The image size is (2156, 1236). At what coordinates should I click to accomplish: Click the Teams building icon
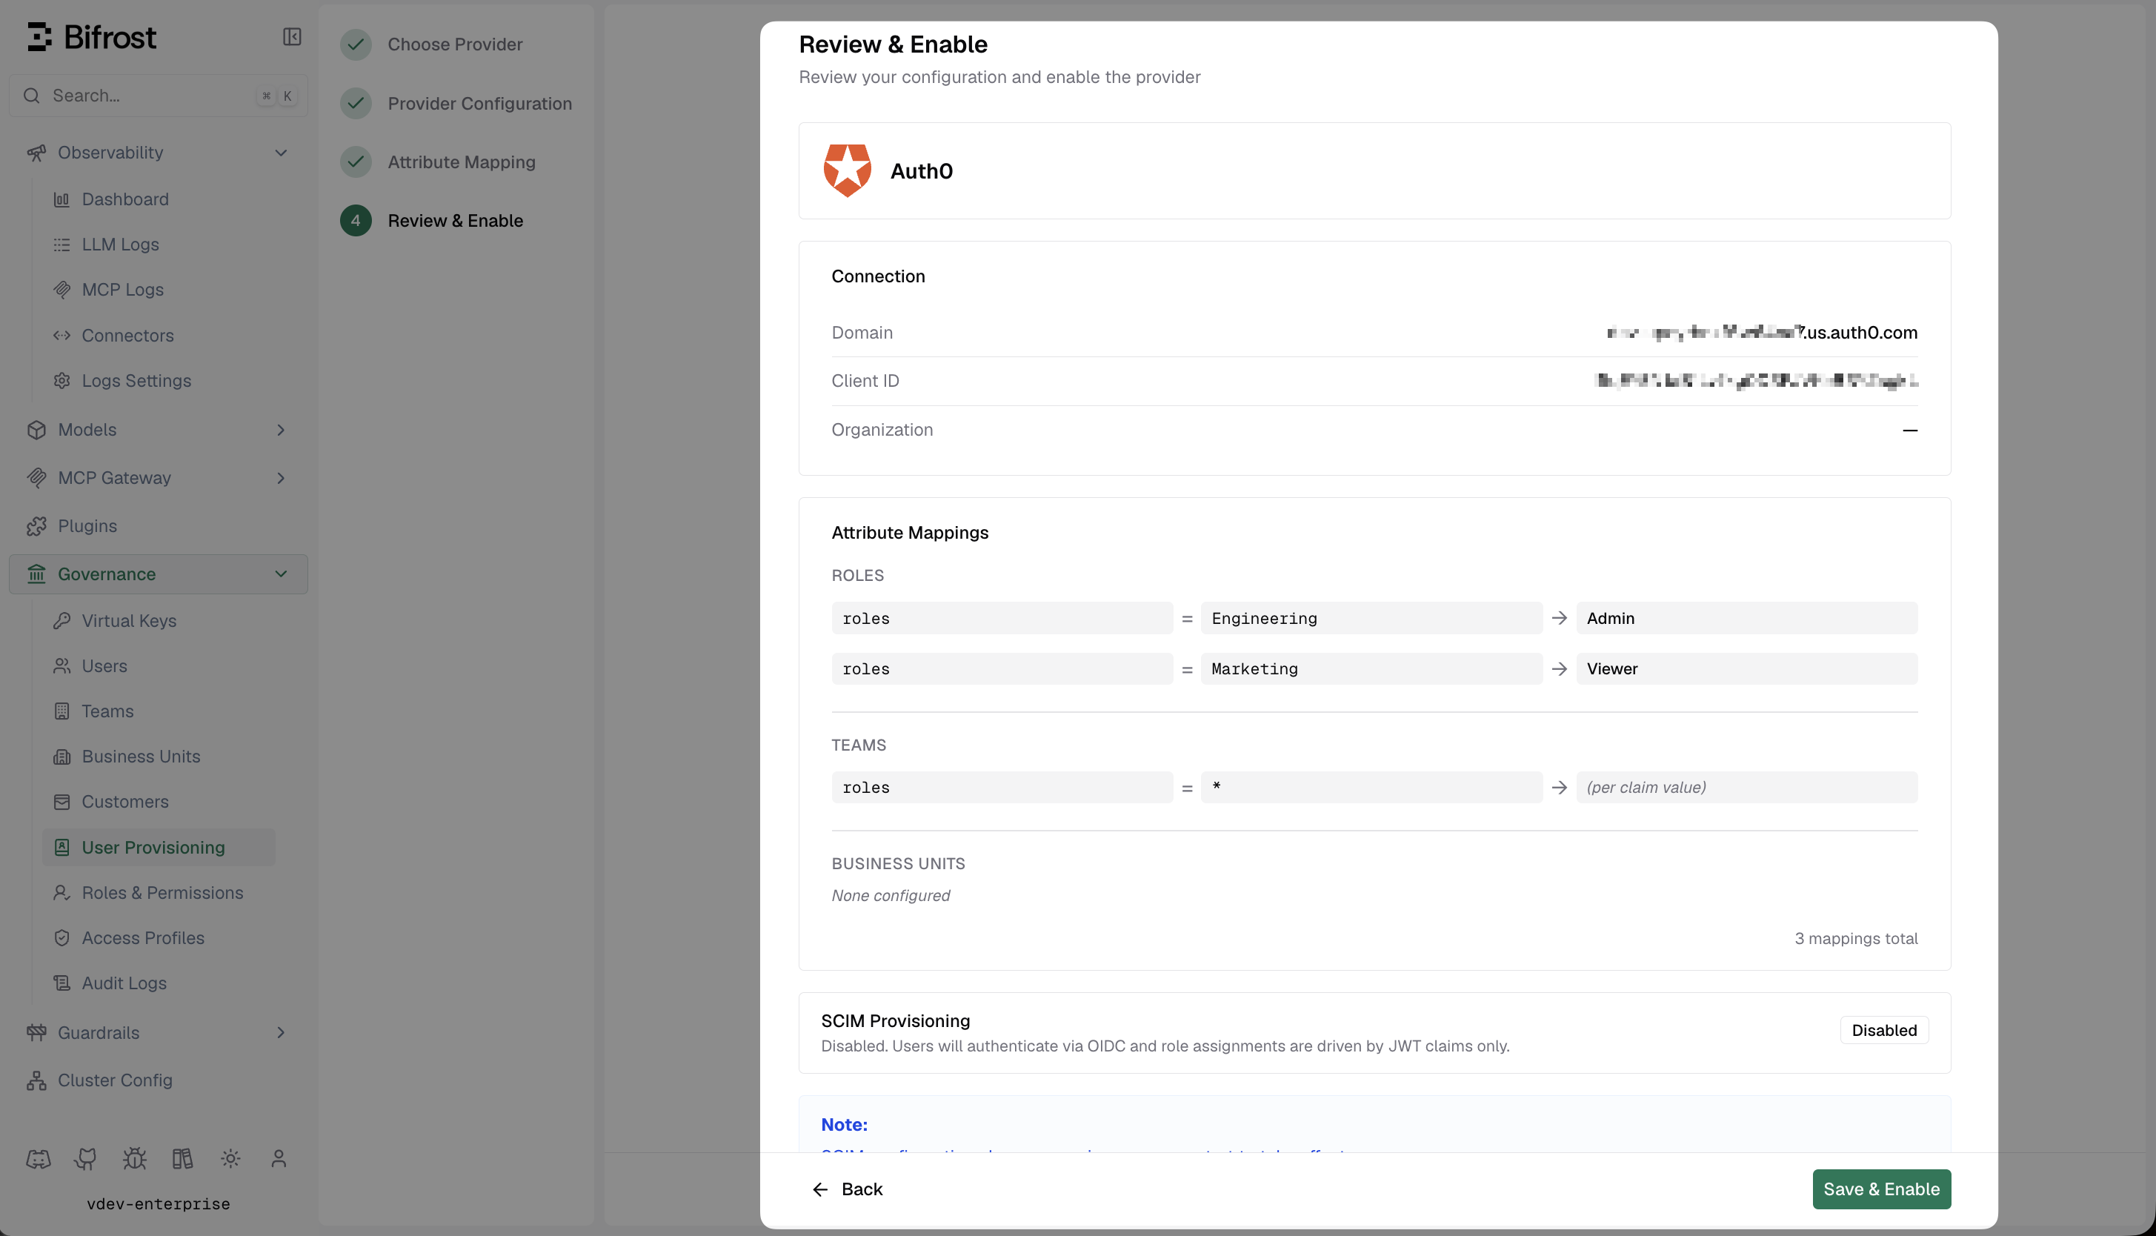coord(62,711)
